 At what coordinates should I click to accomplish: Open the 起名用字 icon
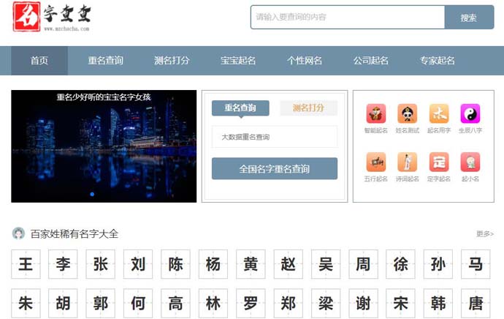coord(439,113)
